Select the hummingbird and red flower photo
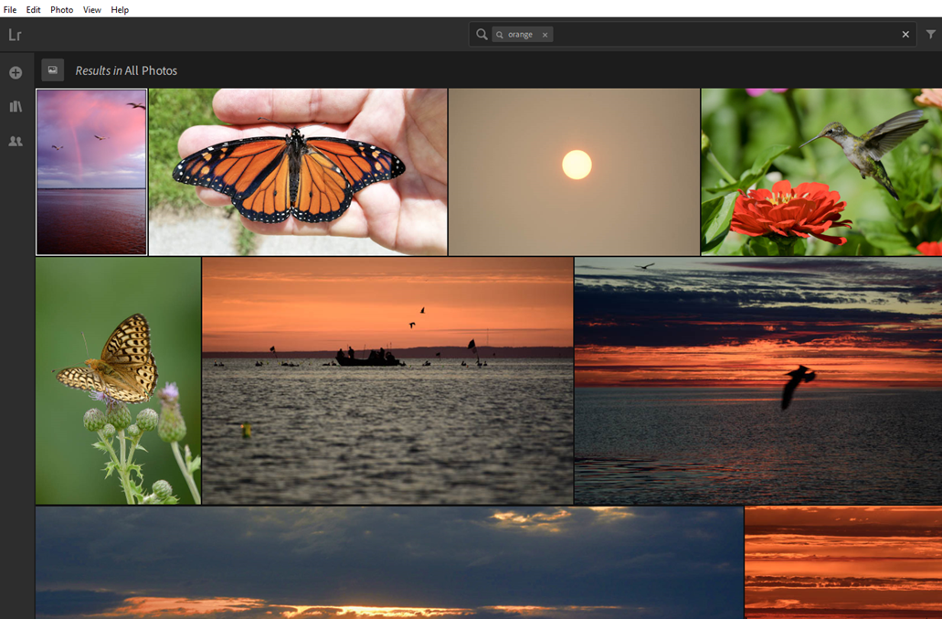 (x=821, y=172)
